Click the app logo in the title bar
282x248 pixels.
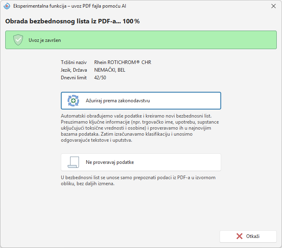click(7, 6)
